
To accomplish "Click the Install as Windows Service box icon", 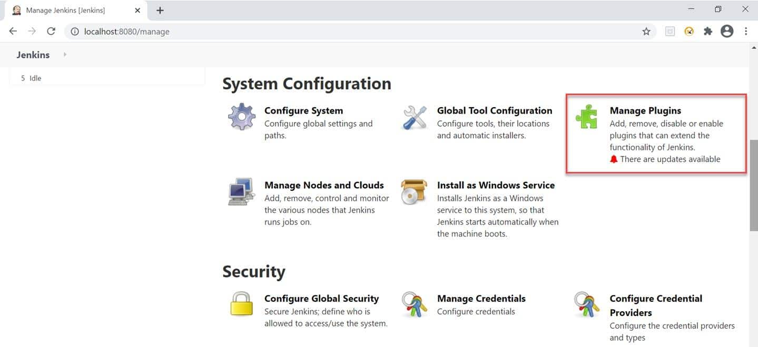I will (x=414, y=192).
